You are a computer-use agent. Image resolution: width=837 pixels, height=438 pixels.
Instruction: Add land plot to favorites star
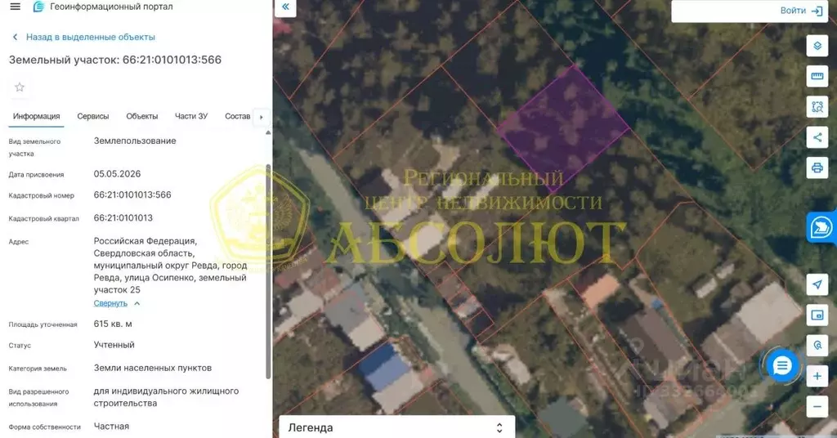[20, 87]
